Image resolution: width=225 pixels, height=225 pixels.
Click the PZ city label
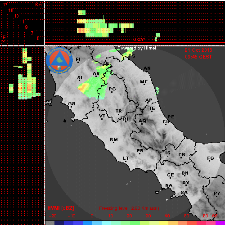[x=217, y=193]
